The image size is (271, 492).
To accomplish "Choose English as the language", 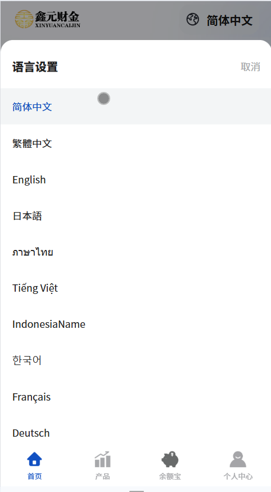I will tap(135, 180).
